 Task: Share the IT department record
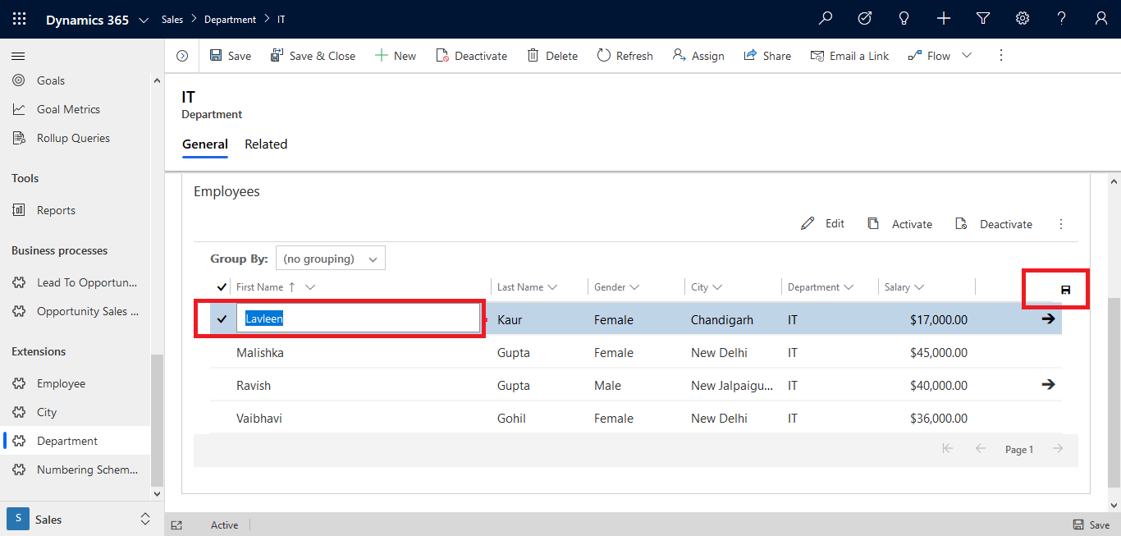(766, 55)
